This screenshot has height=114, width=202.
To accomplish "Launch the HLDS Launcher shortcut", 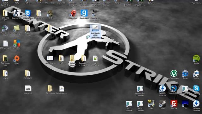I will pos(129,104).
